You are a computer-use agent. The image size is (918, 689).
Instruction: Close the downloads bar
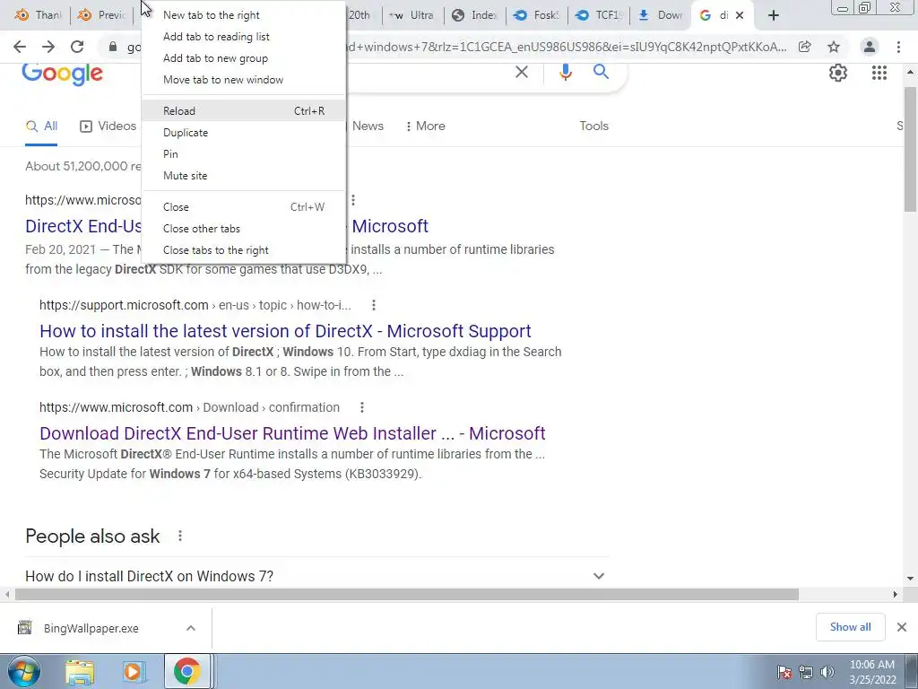902,627
